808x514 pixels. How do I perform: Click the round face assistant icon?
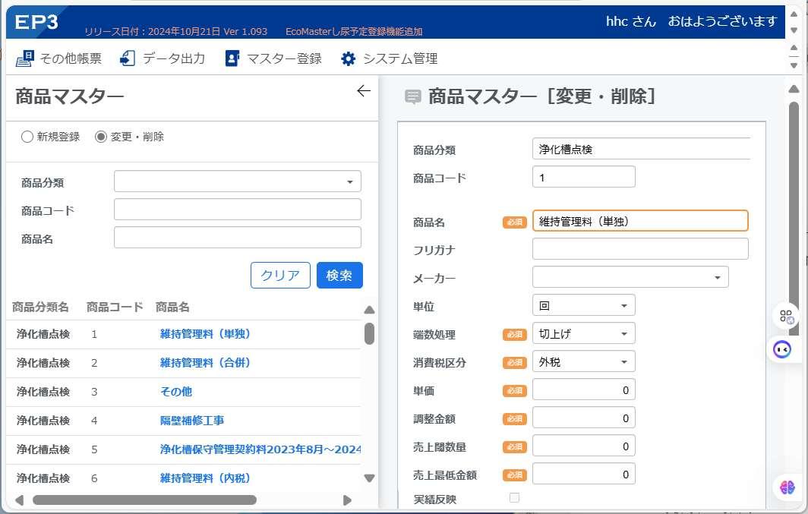[x=782, y=350]
